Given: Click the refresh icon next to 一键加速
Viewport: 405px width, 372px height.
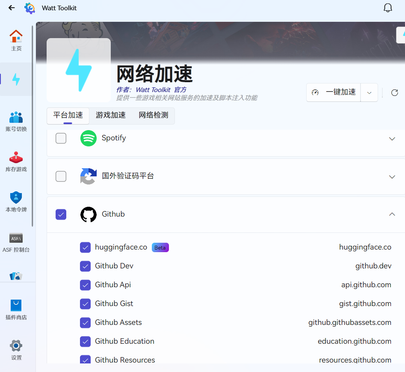Looking at the screenshot, I should 394,92.
